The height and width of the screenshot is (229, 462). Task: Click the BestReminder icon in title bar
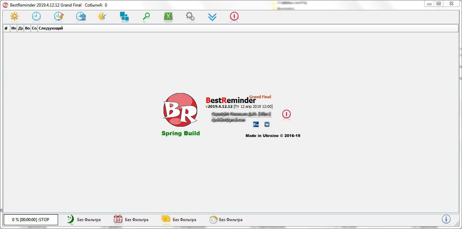point(5,5)
